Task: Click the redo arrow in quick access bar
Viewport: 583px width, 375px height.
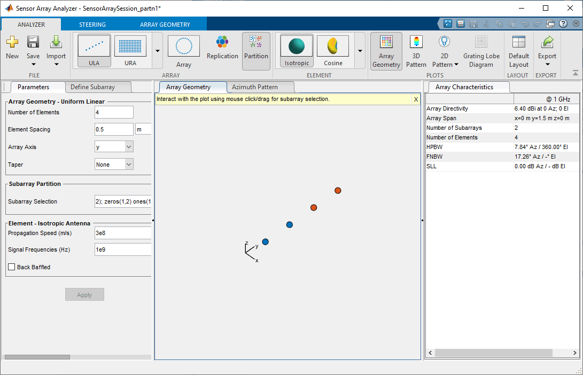Action: (x=537, y=24)
